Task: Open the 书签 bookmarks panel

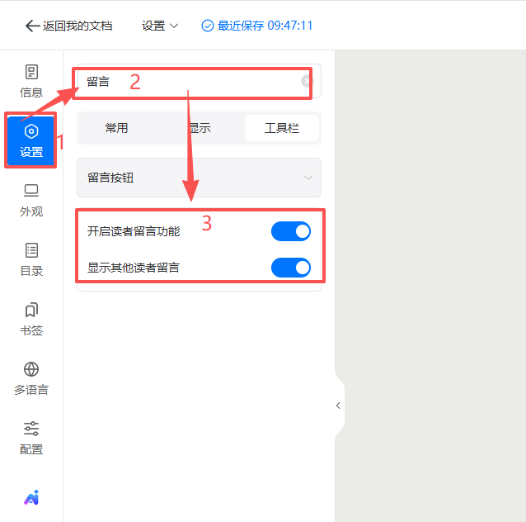Action: pyautogui.click(x=31, y=319)
